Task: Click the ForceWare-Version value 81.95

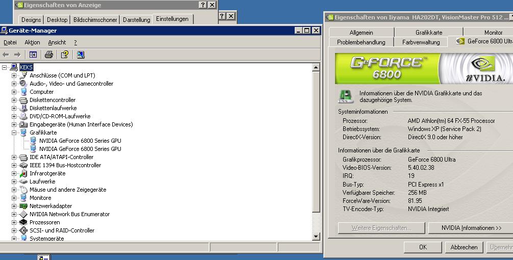Action: tap(415, 201)
